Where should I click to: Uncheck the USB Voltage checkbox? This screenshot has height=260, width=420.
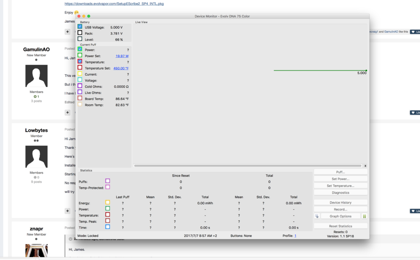point(80,27)
